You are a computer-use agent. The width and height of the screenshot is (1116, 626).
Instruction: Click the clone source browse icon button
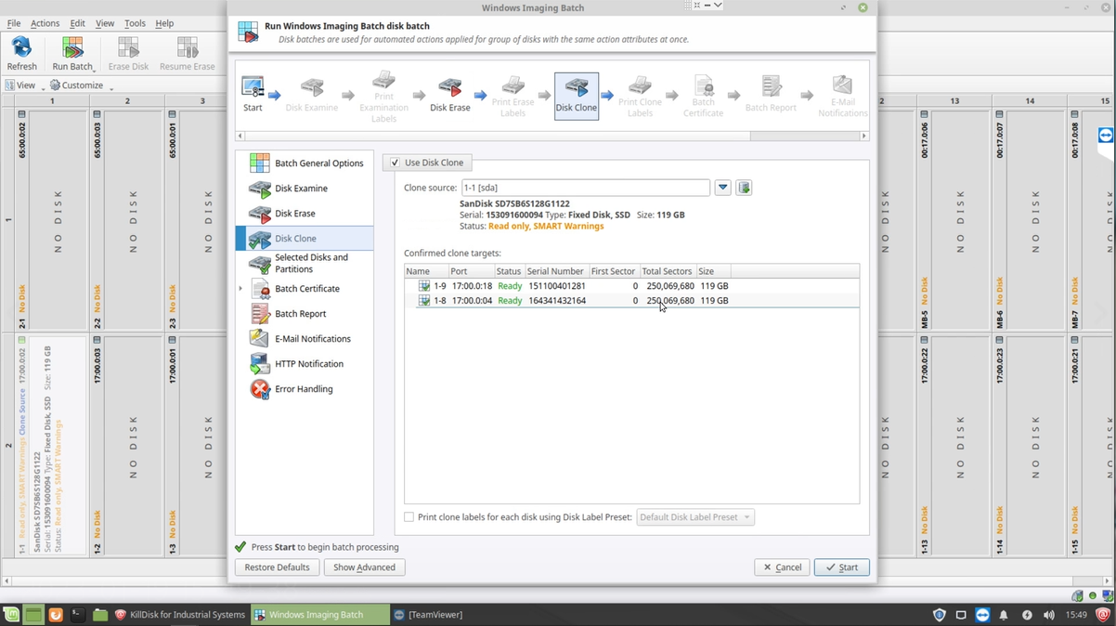(744, 188)
